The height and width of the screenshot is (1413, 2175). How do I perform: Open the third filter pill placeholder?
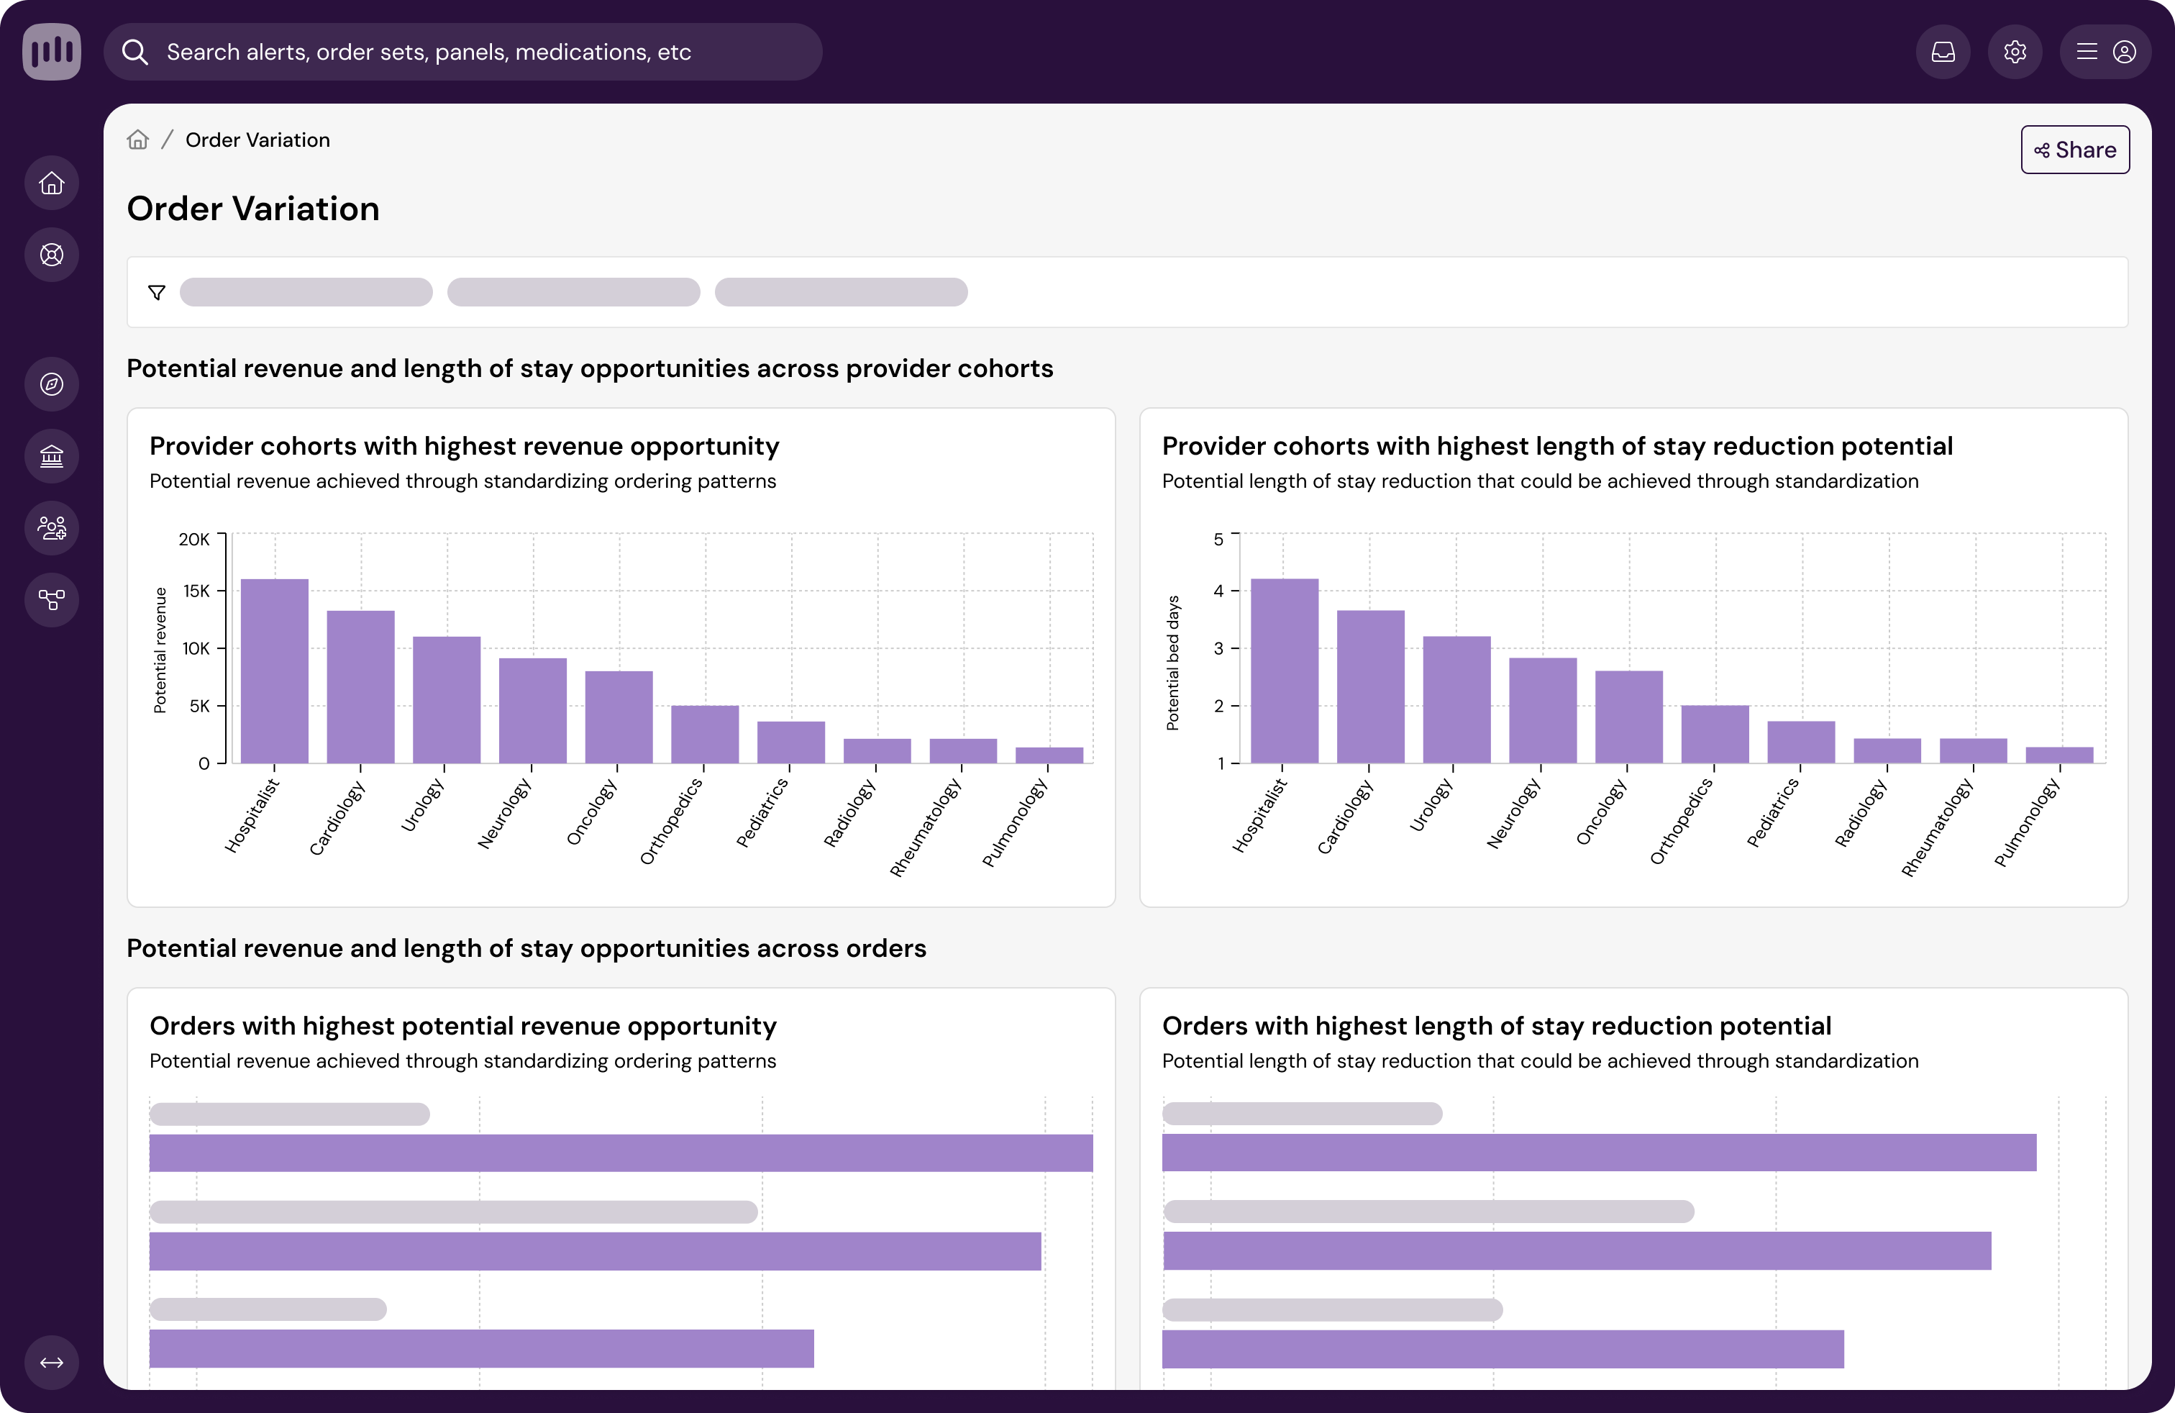click(841, 293)
